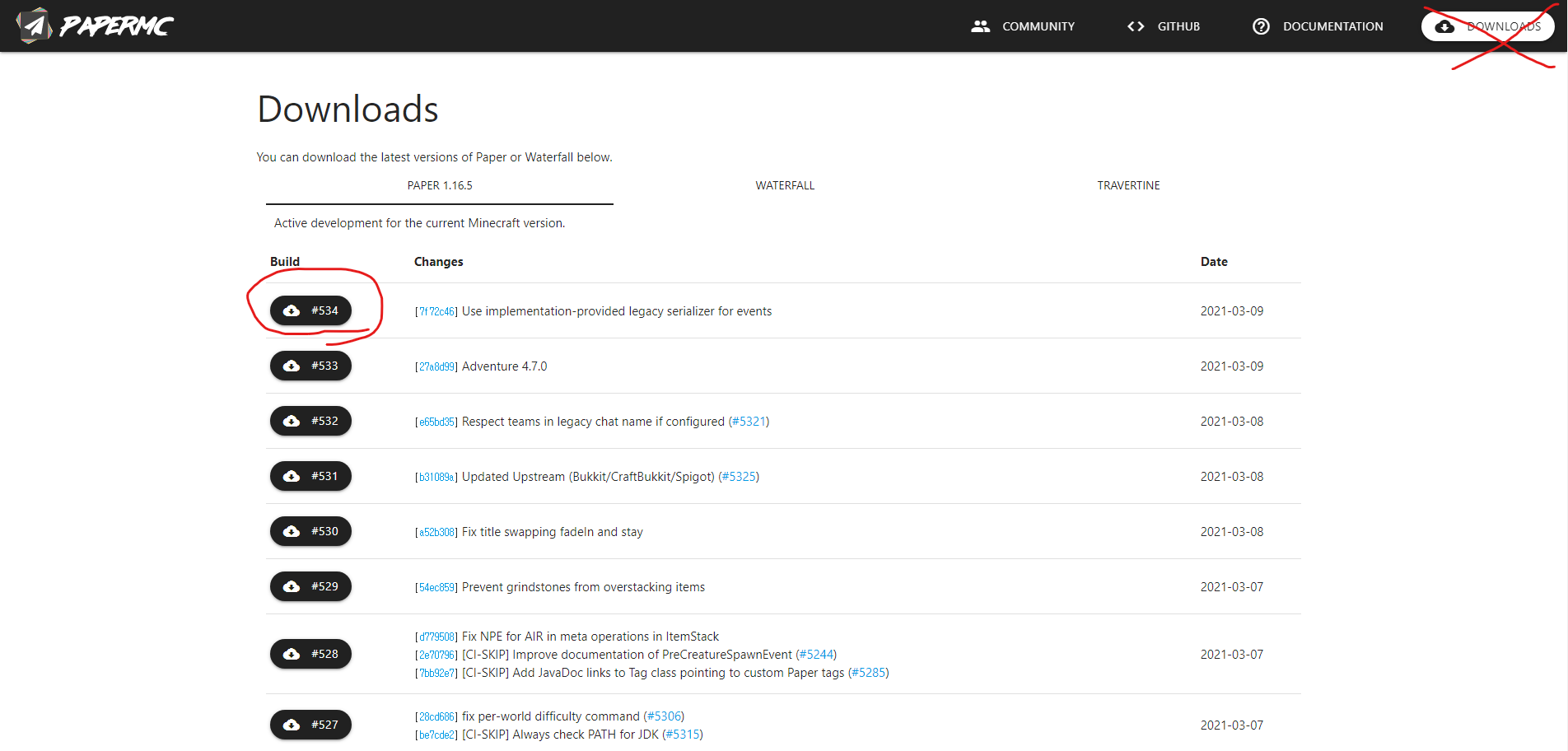
Task: Open pull request #5306 link
Action: pos(664,716)
